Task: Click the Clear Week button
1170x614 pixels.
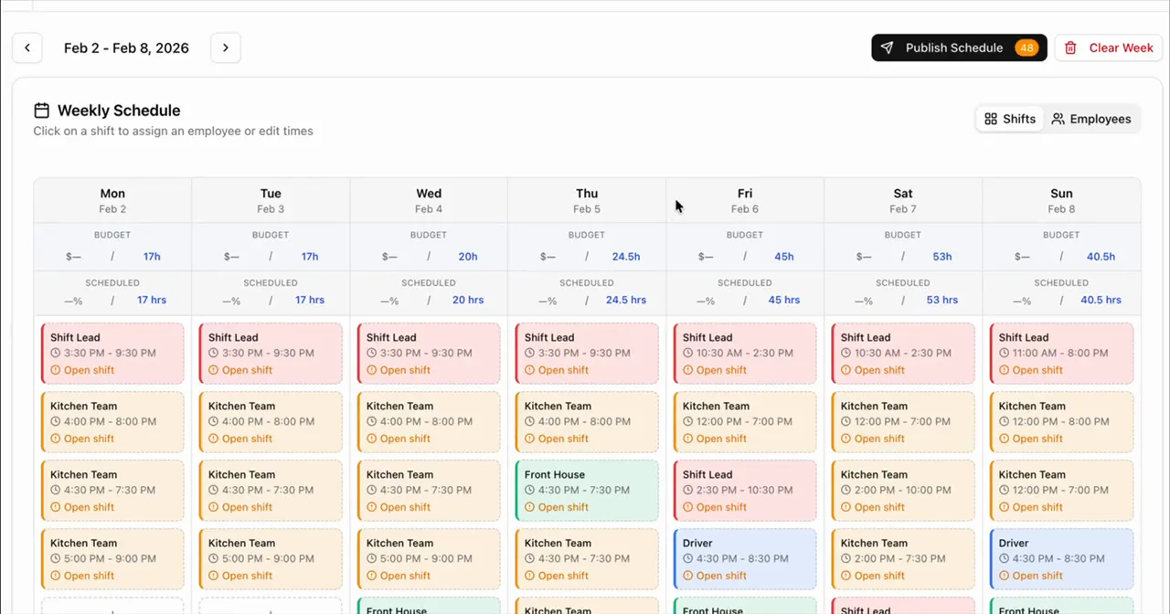Action: (x=1108, y=48)
